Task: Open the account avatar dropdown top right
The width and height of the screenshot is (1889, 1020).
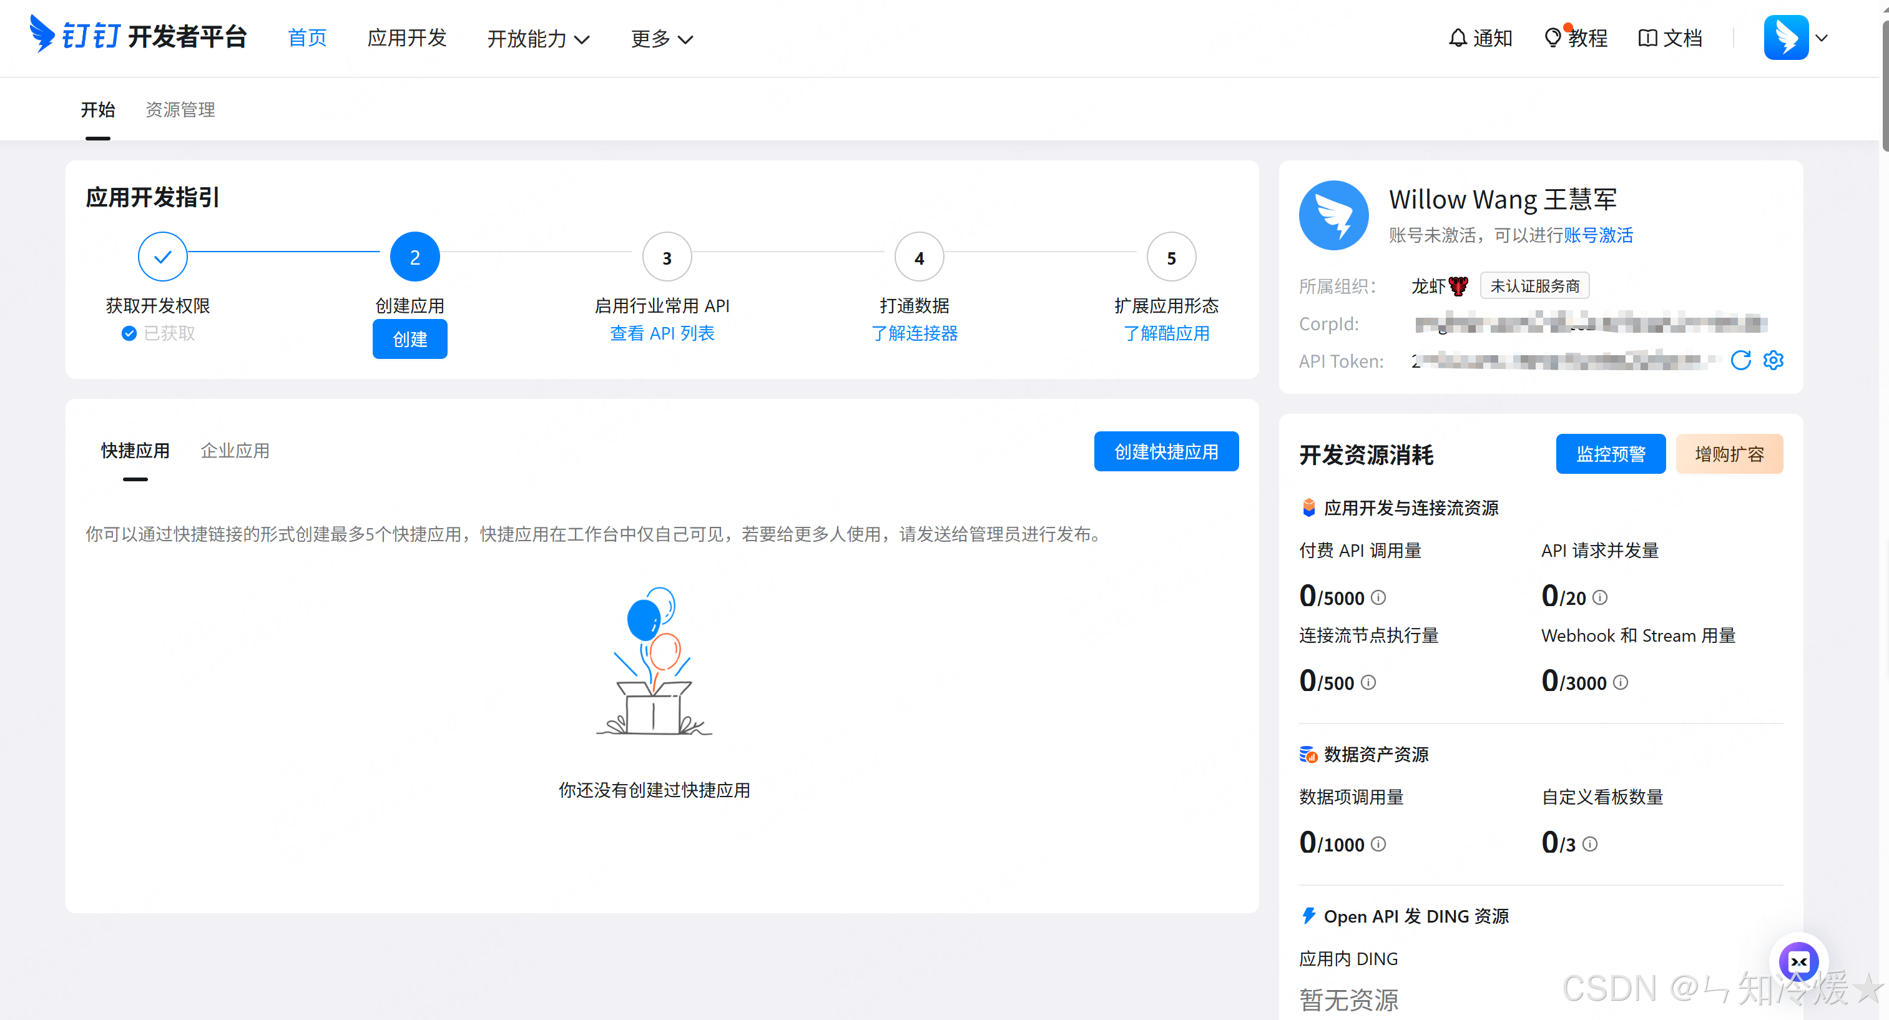Action: click(x=1796, y=37)
